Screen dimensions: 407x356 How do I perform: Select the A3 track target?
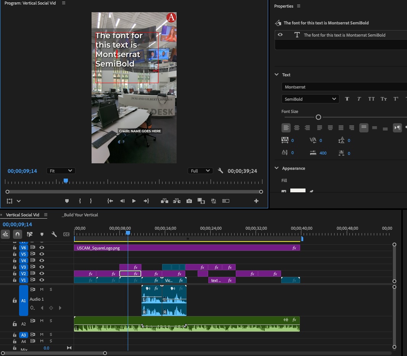tap(23, 335)
